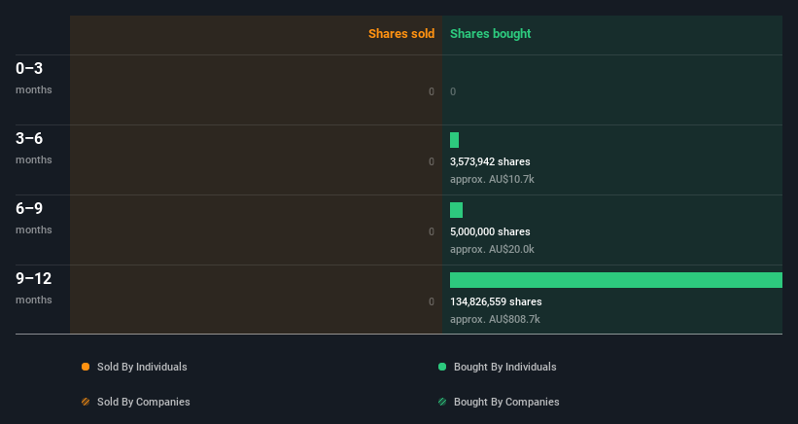Viewport: 798px width, 424px height.
Task: Select the Bought By Individuals legend label
Action: [504, 367]
